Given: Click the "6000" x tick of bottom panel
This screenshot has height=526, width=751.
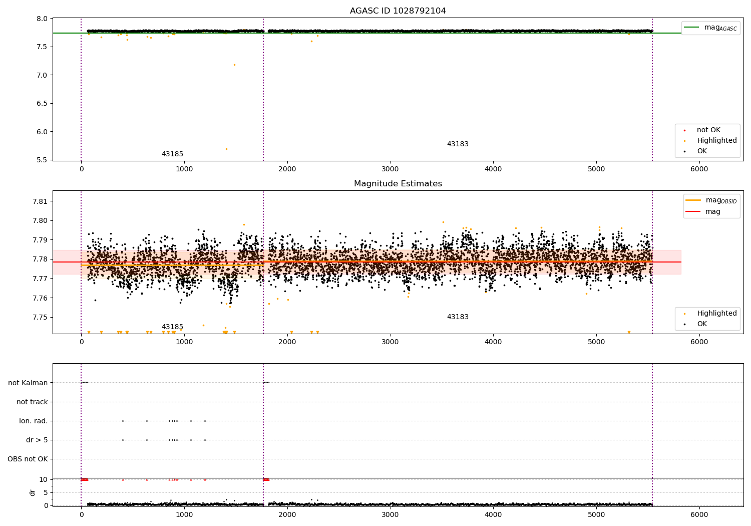Looking at the screenshot, I should click(x=699, y=514).
